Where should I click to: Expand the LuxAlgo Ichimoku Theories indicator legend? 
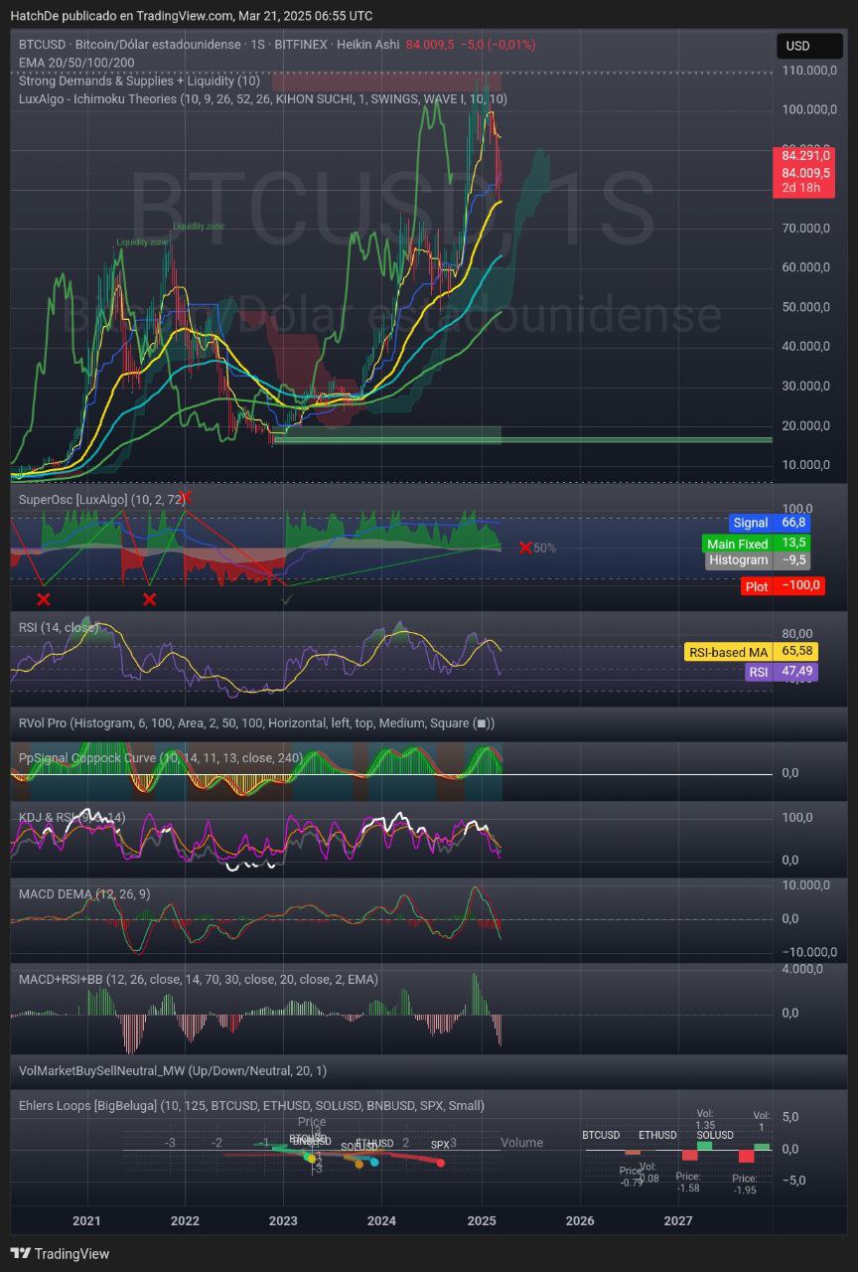coord(263,99)
